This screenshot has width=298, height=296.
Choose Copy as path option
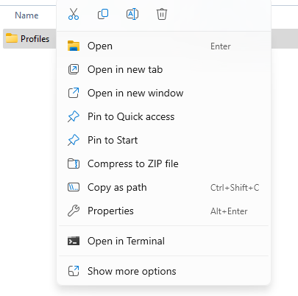tap(163, 187)
